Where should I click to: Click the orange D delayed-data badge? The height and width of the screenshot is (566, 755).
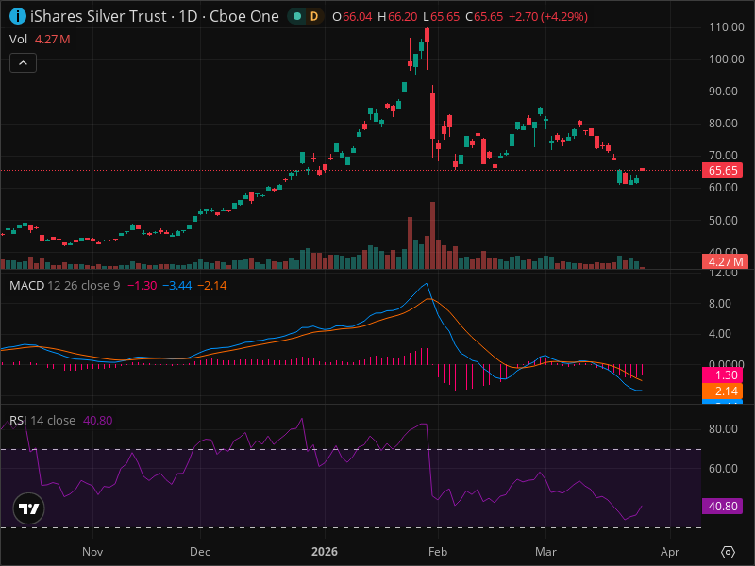(x=314, y=16)
